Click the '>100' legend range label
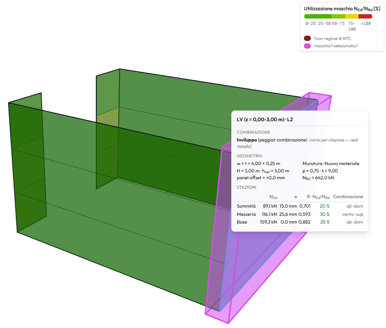 pyautogui.click(x=366, y=24)
